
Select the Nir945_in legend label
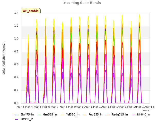27,119
